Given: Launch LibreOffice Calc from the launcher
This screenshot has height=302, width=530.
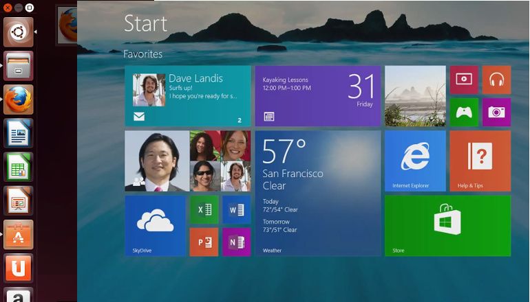Looking at the screenshot, I should (19, 167).
